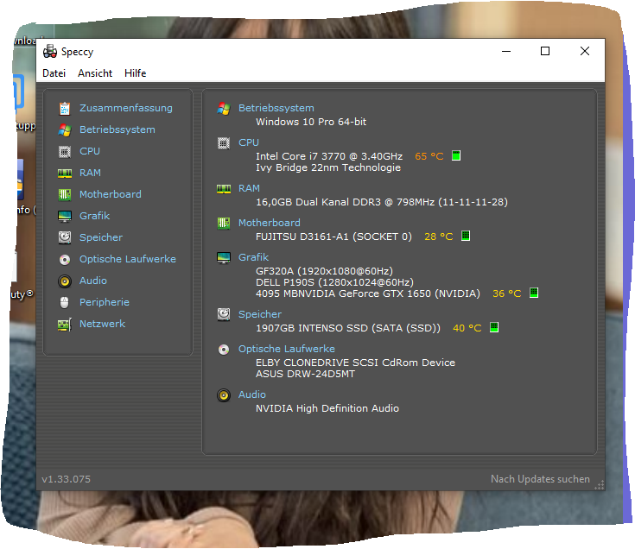Click optical disc icon in summary panel
Viewport: 635px width, 549px height.
[x=224, y=349]
